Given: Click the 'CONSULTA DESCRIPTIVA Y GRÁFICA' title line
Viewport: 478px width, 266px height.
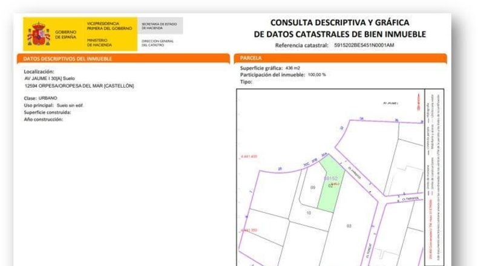Looking at the screenshot, I should click(x=339, y=22).
